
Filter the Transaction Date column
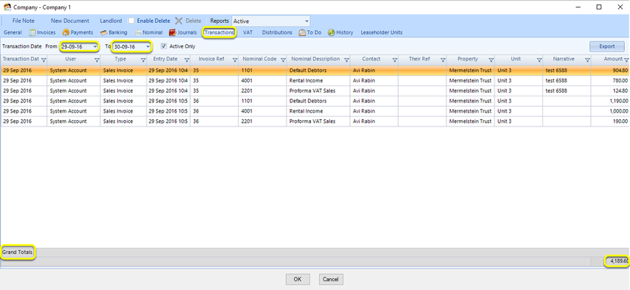43,60
